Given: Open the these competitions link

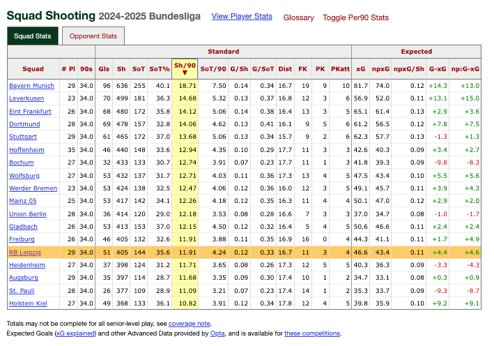Looking at the screenshot, I should coord(312,333).
